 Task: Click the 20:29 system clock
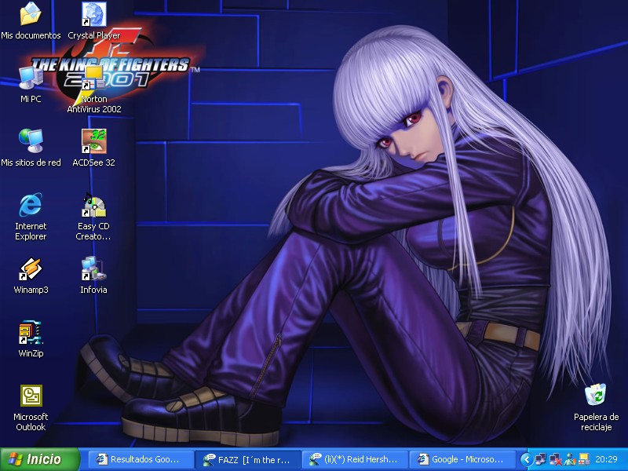[x=606, y=459]
